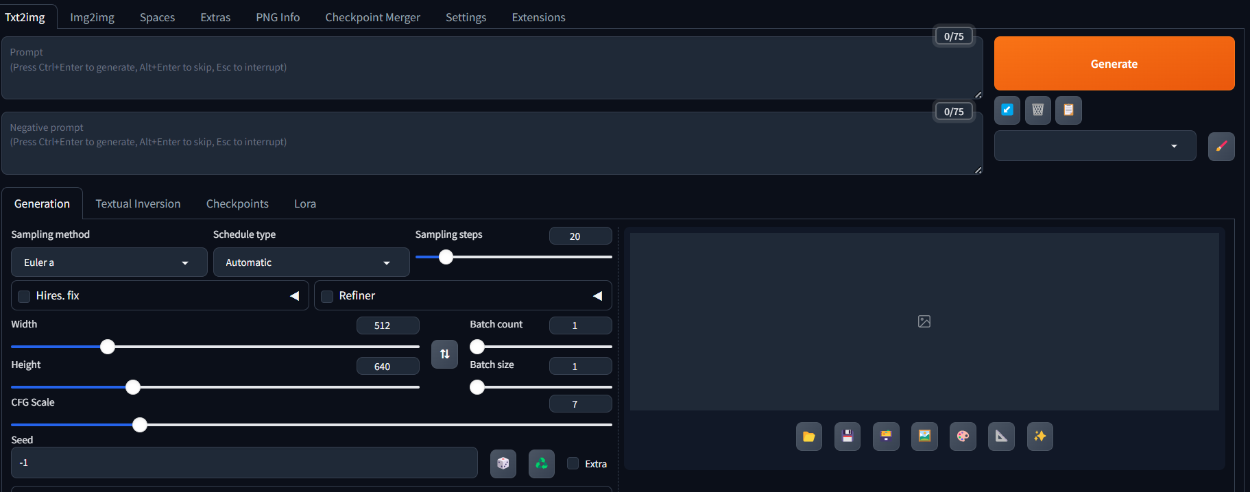The height and width of the screenshot is (492, 1250).
Task: Click the clipboard apply styles icon
Action: [1068, 110]
